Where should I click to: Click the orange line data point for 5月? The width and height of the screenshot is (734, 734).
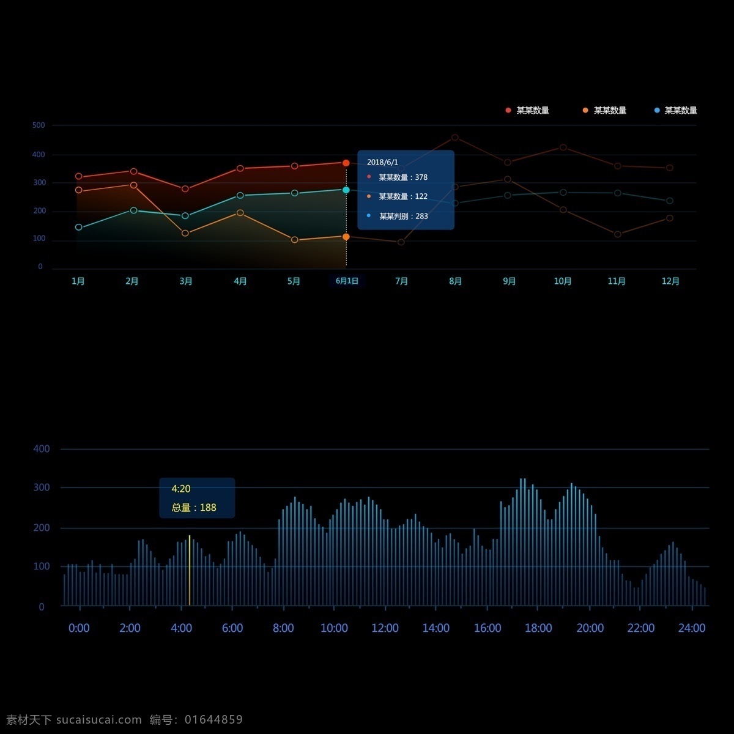(x=295, y=240)
